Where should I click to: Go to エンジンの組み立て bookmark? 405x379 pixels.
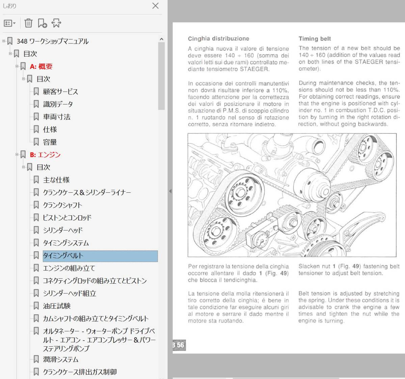pos(69,268)
